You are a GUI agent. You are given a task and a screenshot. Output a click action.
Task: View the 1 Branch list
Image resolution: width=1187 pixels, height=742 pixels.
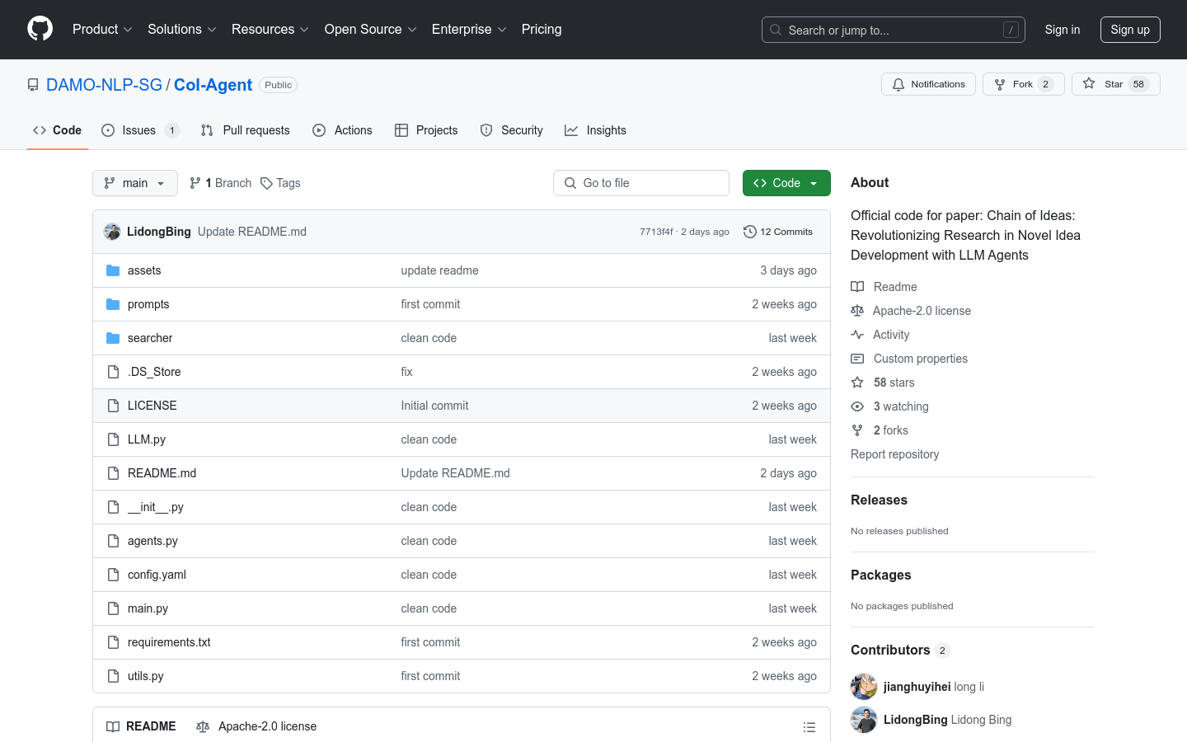pos(220,183)
